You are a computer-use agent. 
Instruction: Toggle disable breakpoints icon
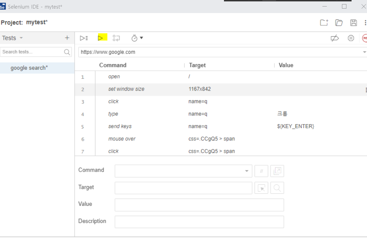334,38
